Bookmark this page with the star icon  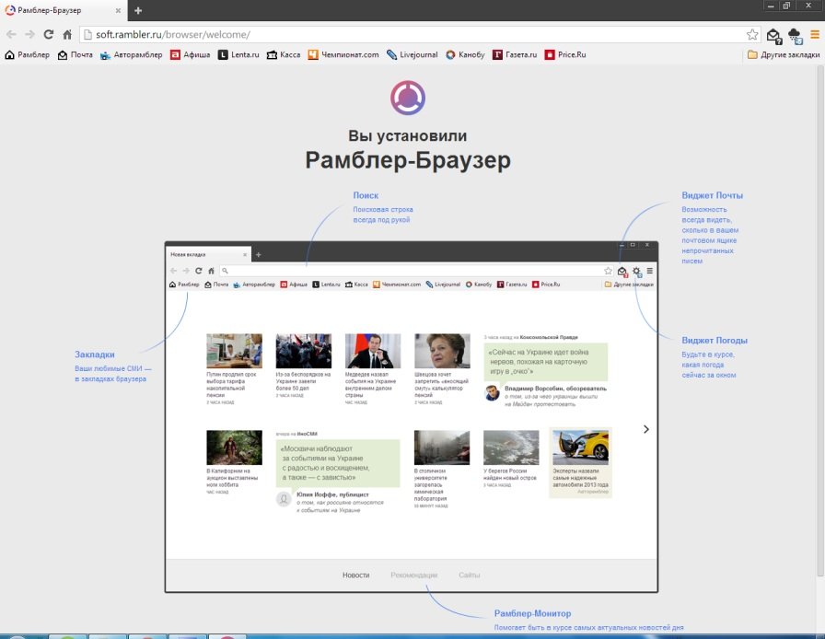(x=752, y=34)
